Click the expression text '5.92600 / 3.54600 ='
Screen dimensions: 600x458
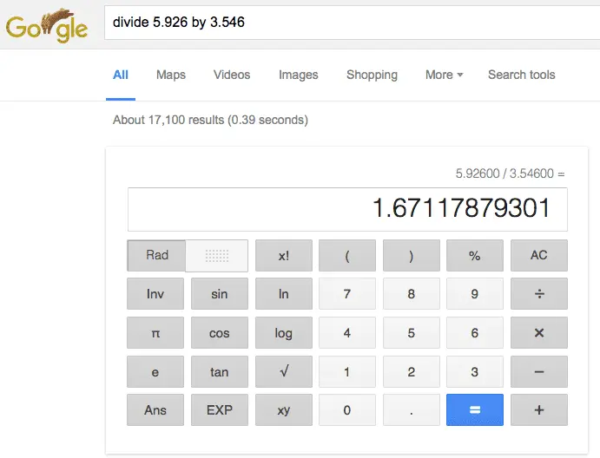pos(510,173)
